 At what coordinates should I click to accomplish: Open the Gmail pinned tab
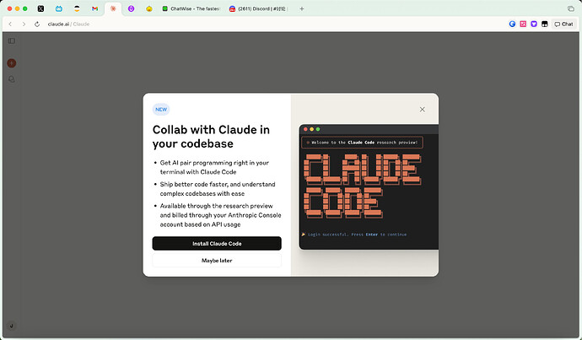point(95,8)
